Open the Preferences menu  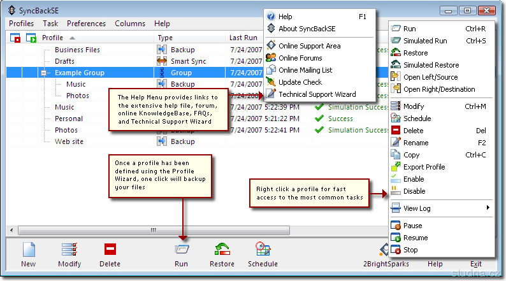coord(86,24)
